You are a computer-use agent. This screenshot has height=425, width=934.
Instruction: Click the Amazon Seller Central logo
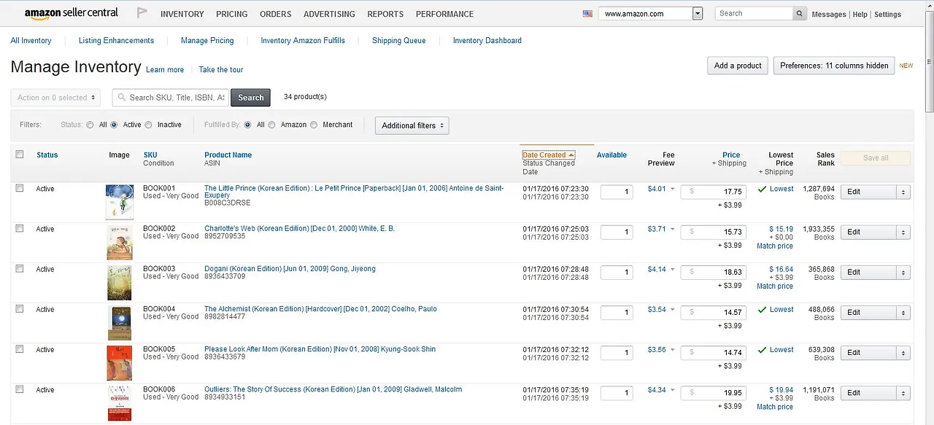72,14
